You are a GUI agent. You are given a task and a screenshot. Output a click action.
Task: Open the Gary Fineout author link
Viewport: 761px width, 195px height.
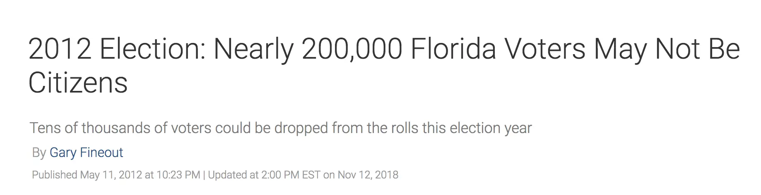coord(86,153)
